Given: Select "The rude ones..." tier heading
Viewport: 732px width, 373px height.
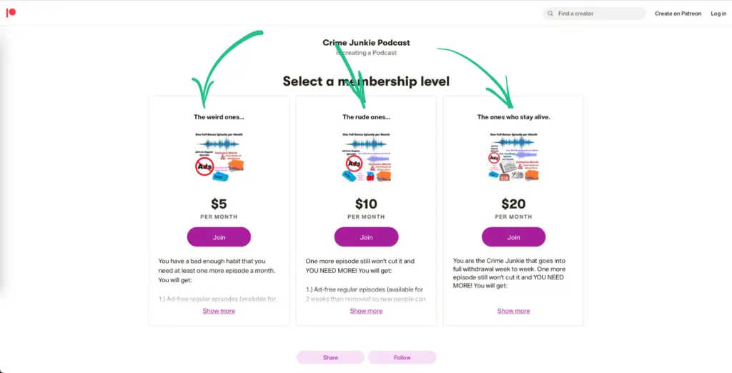Looking at the screenshot, I should (366, 117).
